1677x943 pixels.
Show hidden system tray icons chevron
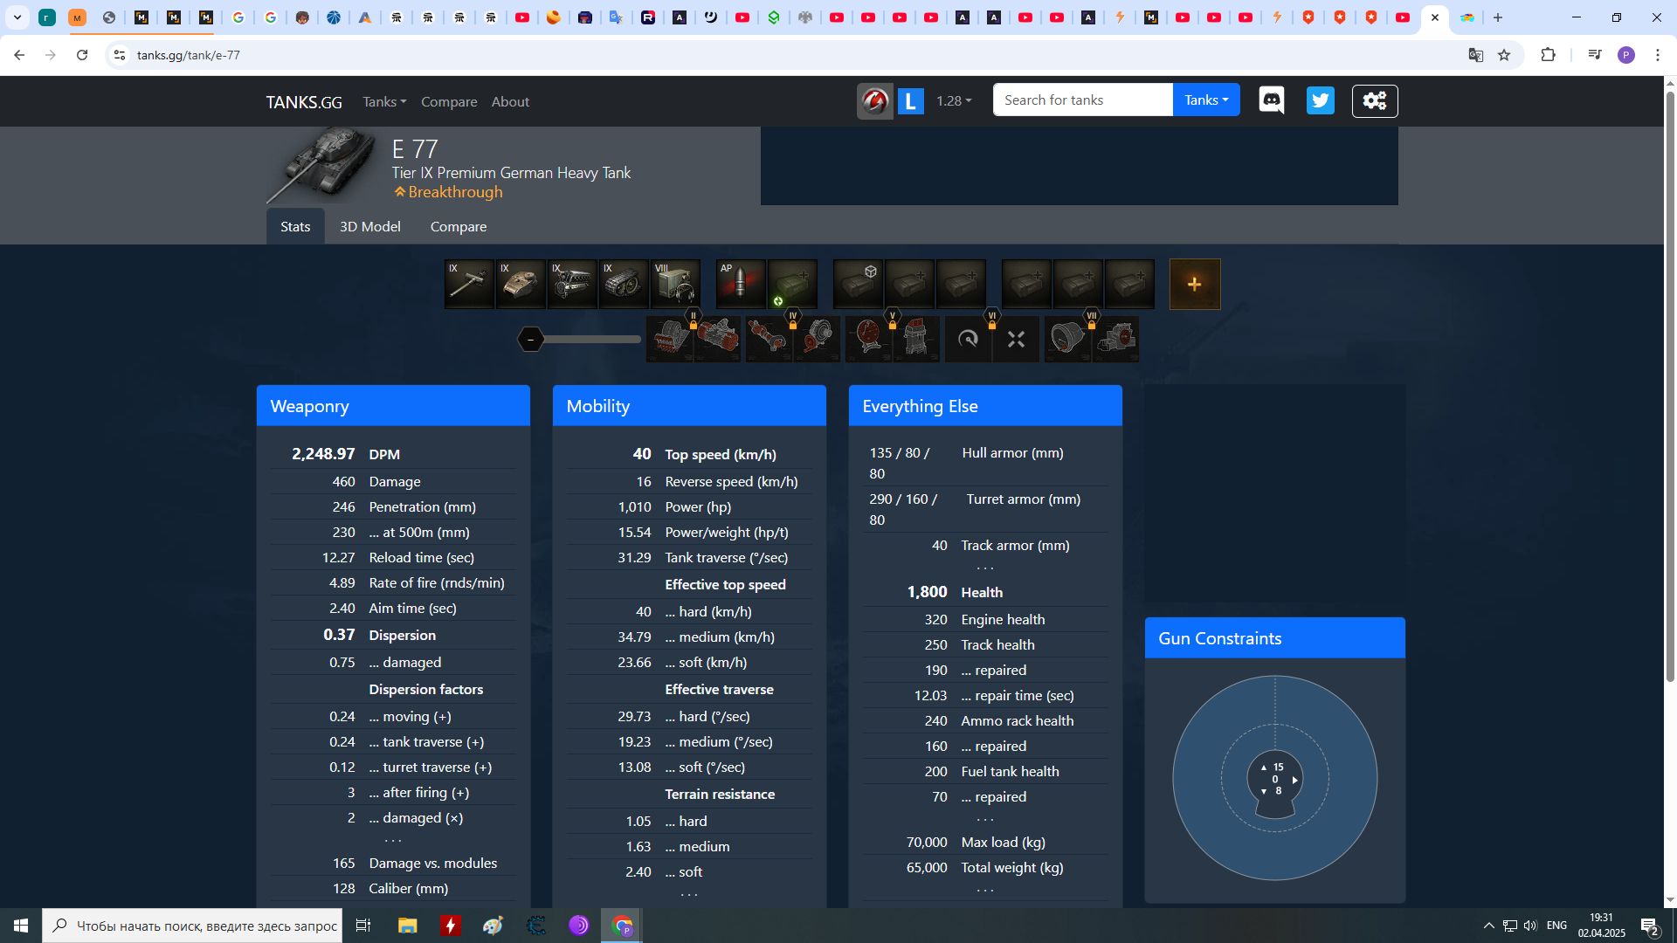1488,926
